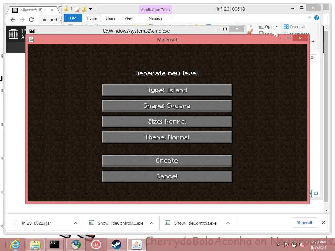The width and height of the screenshot is (335, 251).
Task: Switch to cmd window in taskbar
Action: tap(55, 244)
